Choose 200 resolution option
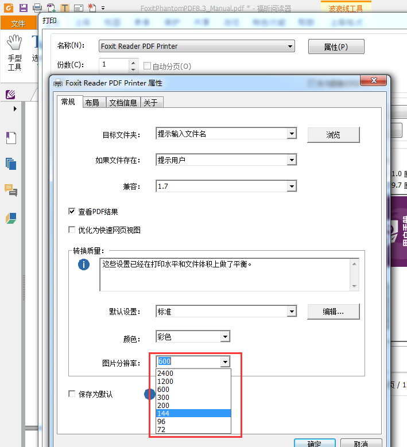407x447 pixels. pos(193,405)
